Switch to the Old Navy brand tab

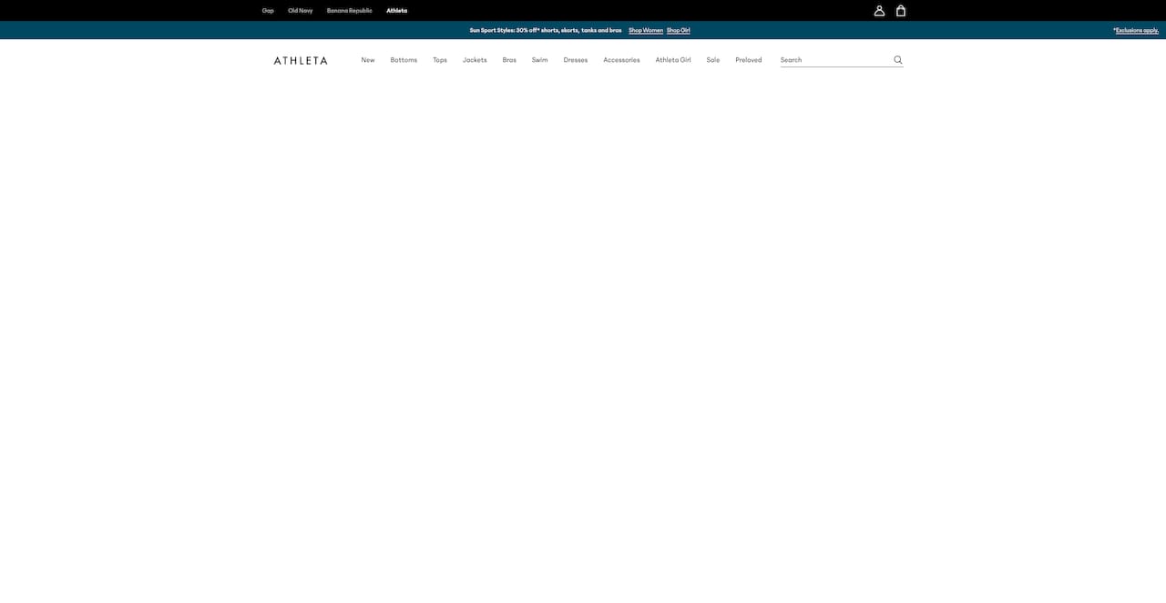click(301, 11)
